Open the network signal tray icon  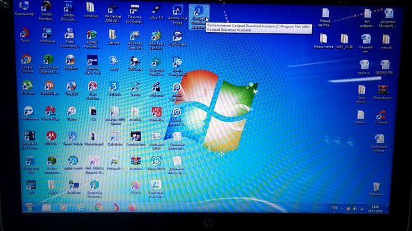[x=362, y=209]
